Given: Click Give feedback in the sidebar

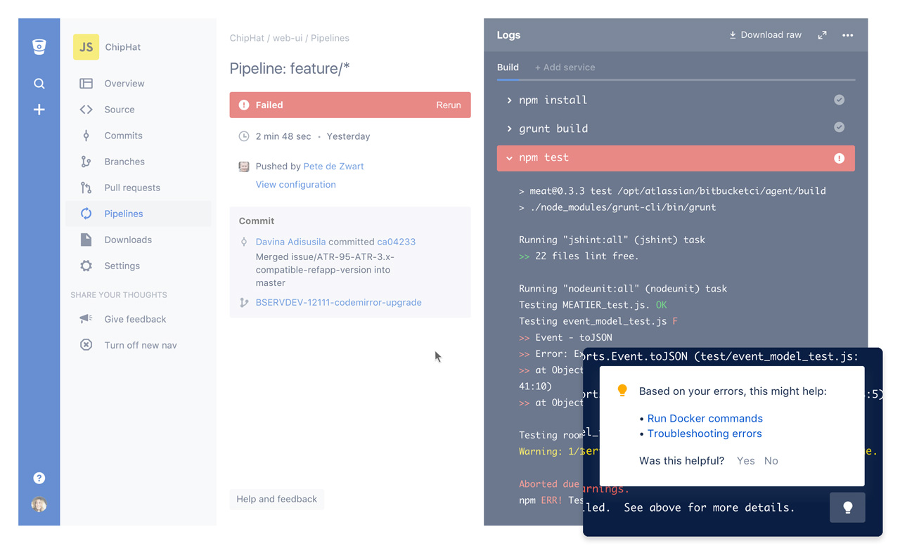Looking at the screenshot, I should (136, 319).
